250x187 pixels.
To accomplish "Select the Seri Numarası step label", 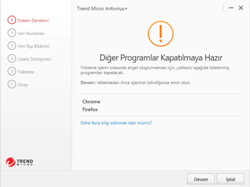I will [x=31, y=33].
